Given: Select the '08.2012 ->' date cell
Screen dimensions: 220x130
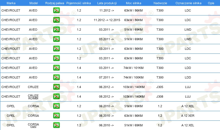Looking at the screenshot, I should (106, 97).
